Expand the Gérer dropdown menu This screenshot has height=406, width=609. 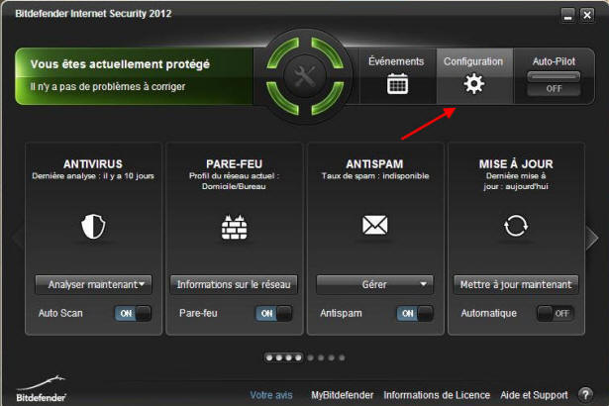click(x=374, y=285)
